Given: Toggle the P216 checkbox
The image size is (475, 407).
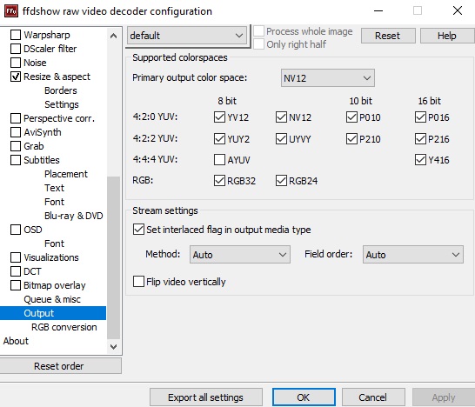Looking at the screenshot, I should click(x=420, y=138).
